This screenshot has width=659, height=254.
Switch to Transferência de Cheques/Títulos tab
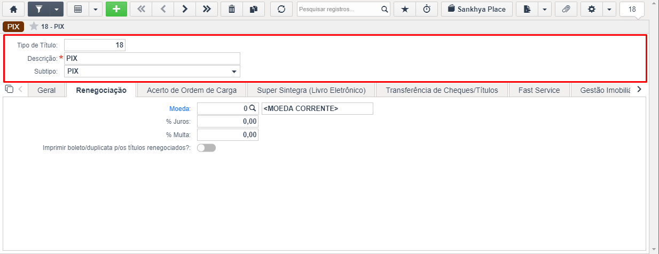click(x=442, y=90)
